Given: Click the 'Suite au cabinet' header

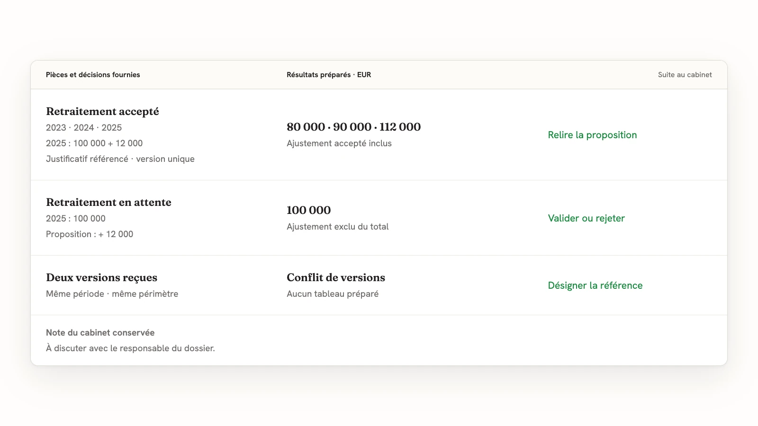Looking at the screenshot, I should 685,75.
